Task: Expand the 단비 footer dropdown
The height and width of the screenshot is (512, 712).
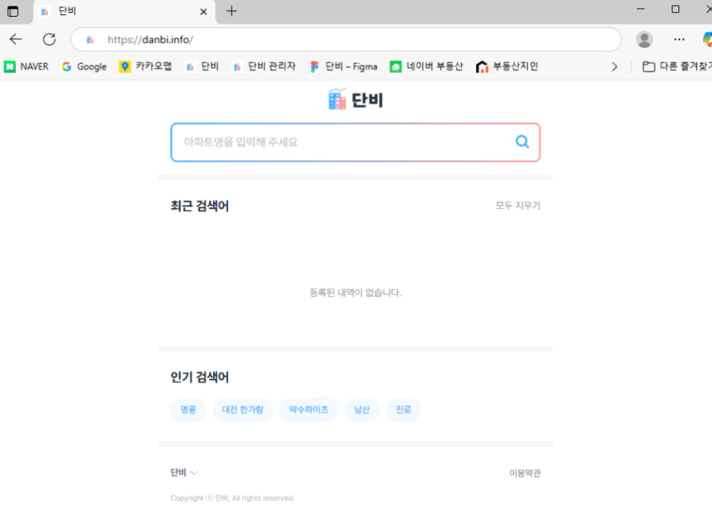Action: pos(184,473)
